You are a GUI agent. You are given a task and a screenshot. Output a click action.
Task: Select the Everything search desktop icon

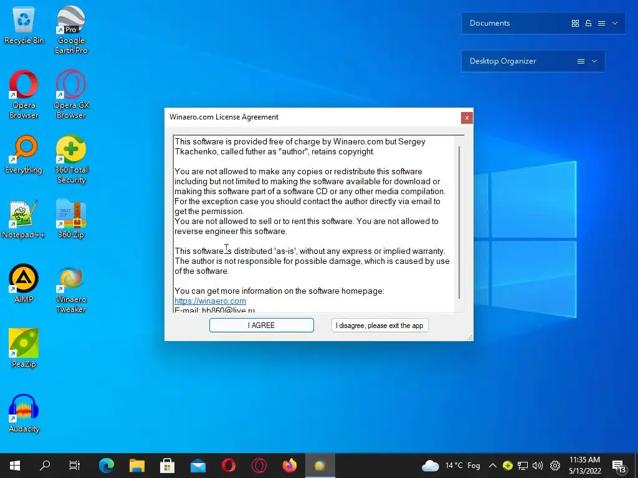pyautogui.click(x=24, y=154)
